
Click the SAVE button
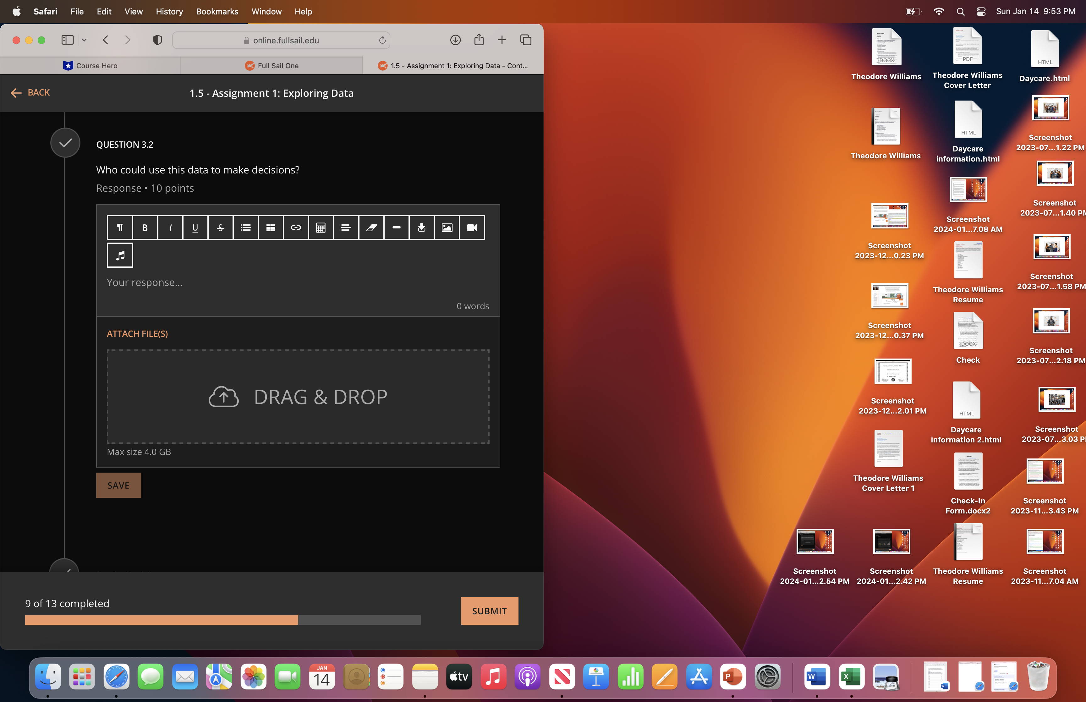[118, 485]
